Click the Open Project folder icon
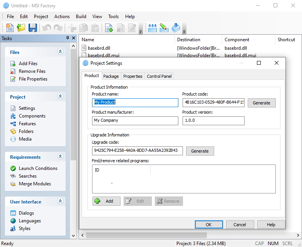The height and width of the screenshot is (247, 302). pyautogui.click(x=21, y=28)
